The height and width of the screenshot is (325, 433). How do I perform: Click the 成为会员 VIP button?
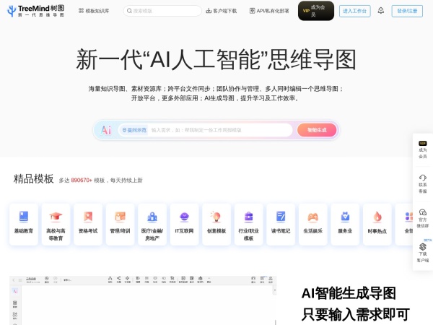pos(315,11)
